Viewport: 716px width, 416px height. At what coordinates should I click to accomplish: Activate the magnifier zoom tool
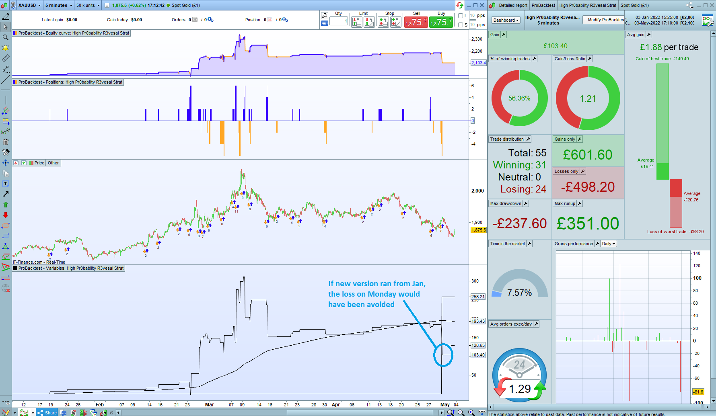(6, 37)
